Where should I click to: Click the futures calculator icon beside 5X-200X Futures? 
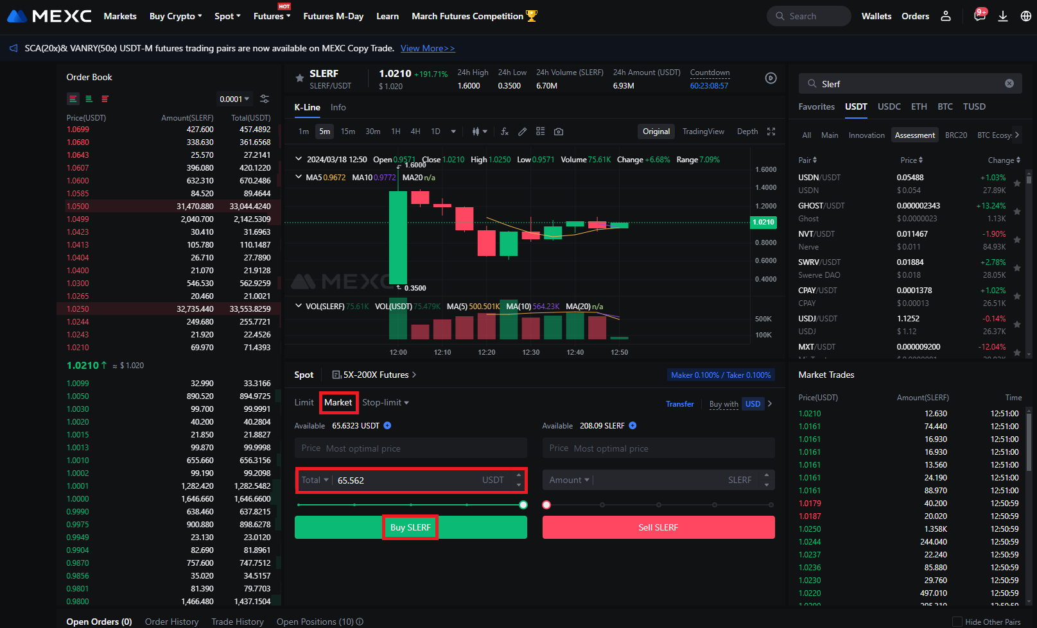point(336,375)
